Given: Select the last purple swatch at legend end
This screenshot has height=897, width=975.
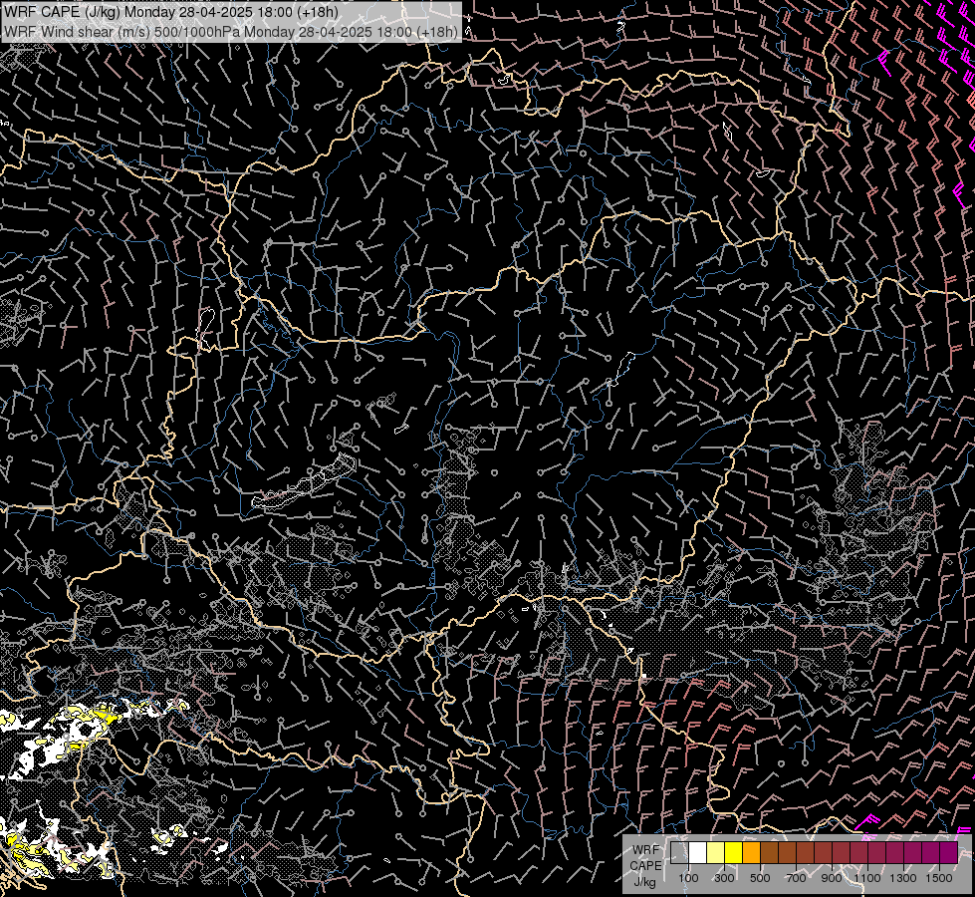Looking at the screenshot, I should 948,853.
